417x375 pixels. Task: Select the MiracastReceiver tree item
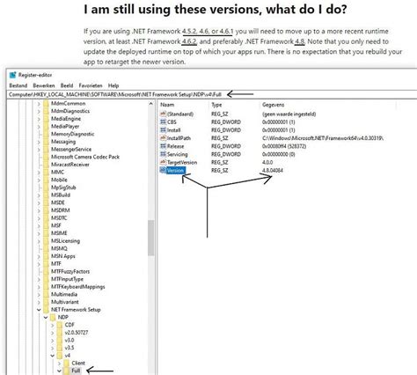70,165
